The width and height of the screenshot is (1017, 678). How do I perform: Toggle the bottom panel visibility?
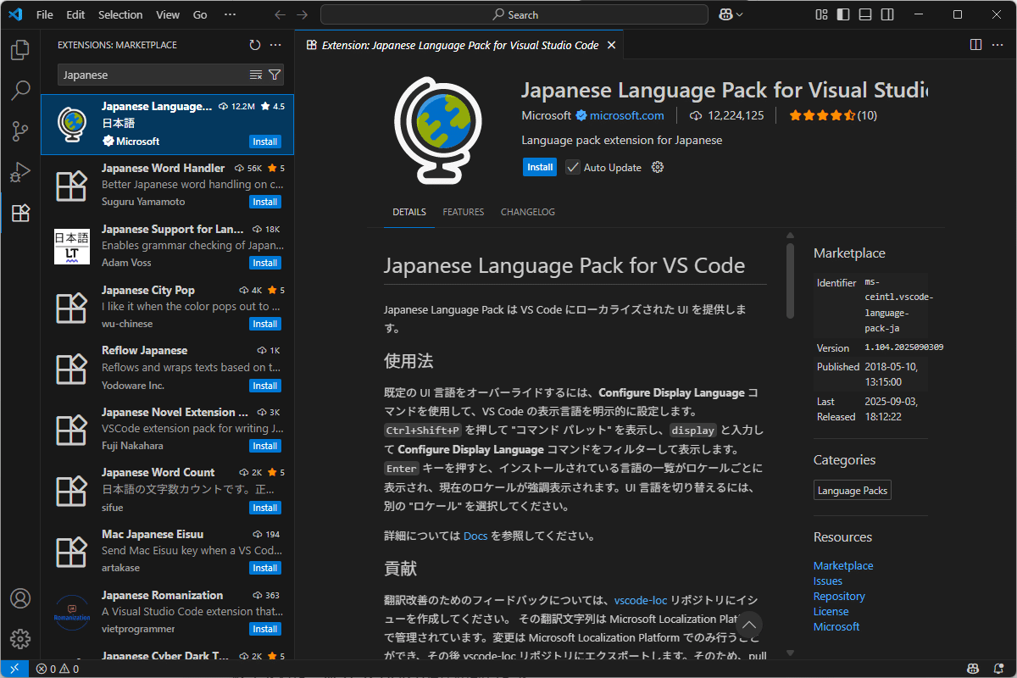click(x=864, y=14)
